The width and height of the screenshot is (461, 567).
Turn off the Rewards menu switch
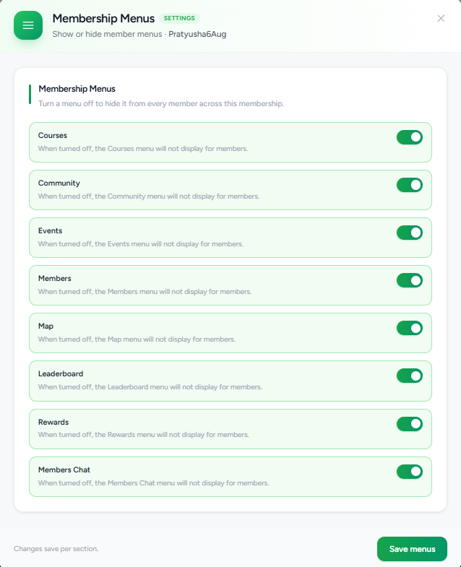[x=410, y=424]
